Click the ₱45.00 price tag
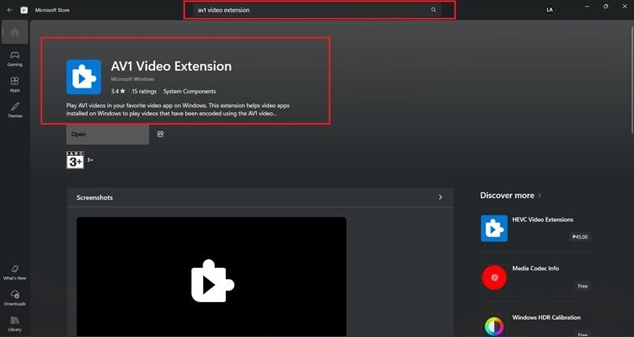The image size is (634, 337). pyautogui.click(x=580, y=237)
